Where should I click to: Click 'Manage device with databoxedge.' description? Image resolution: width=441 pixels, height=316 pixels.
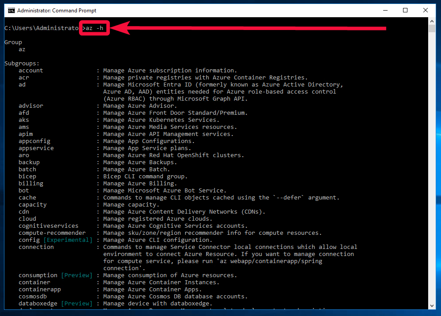pyautogui.click(x=158, y=303)
